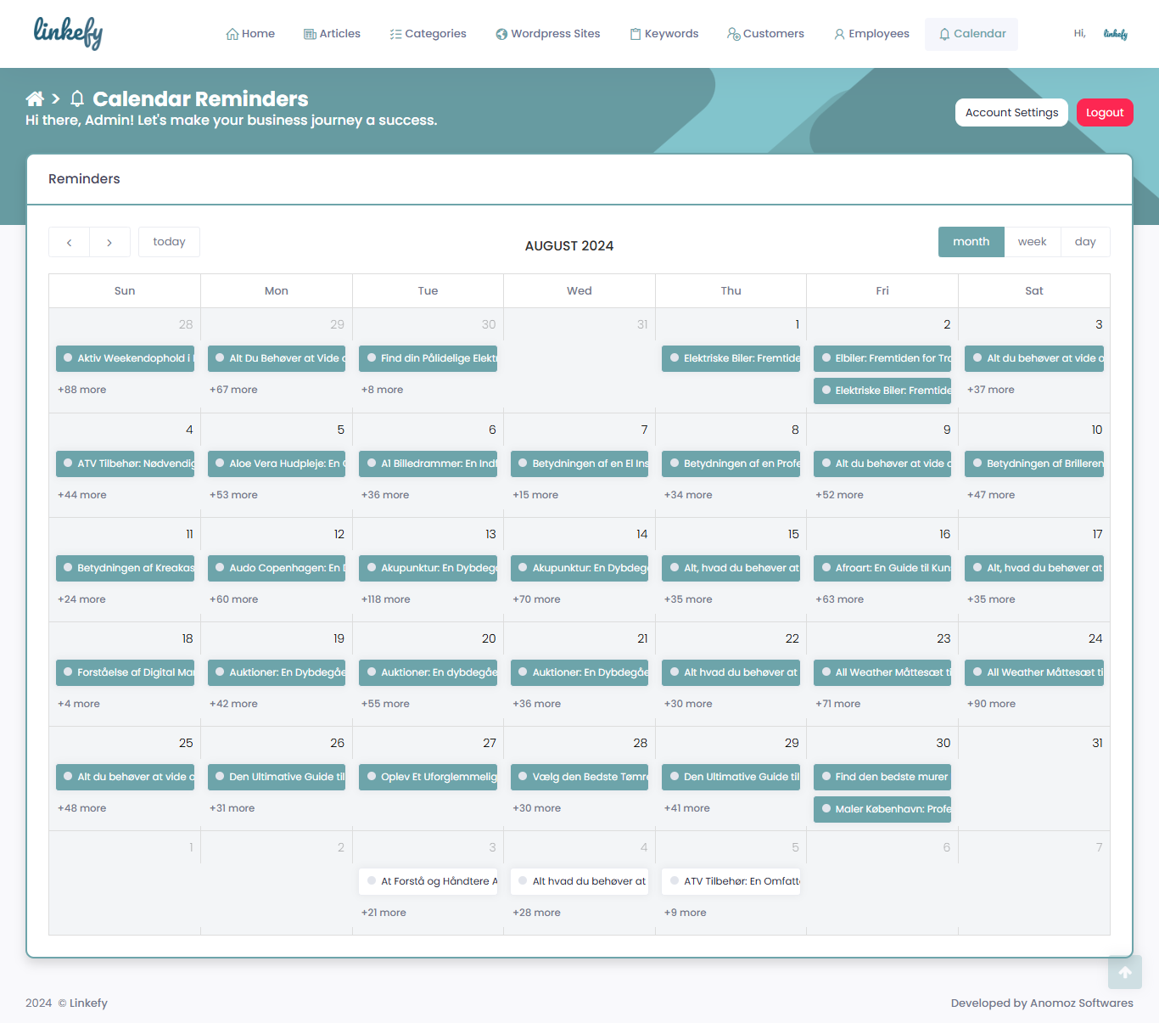Click the Account Settings button
1159x1023 pixels.
pyautogui.click(x=1011, y=113)
